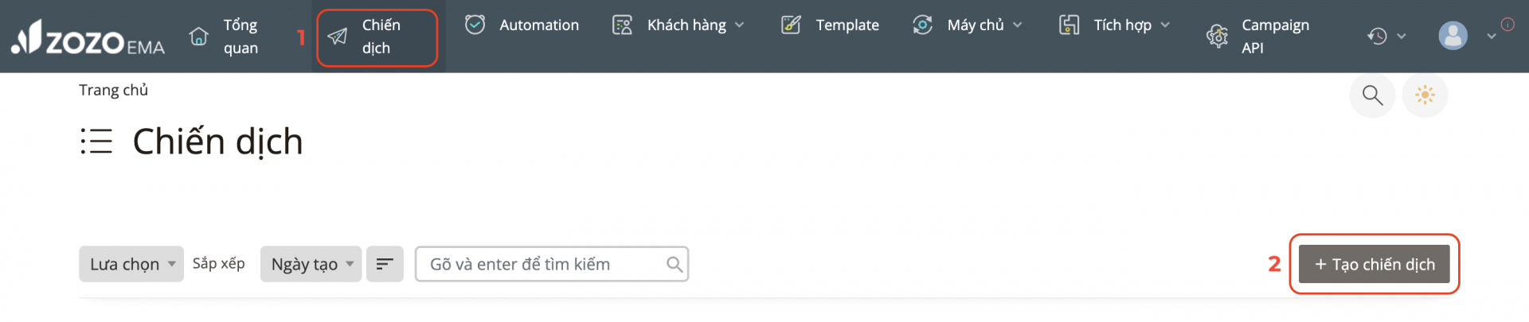The width and height of the screenshot is (1529, 322).
Task: Expand the Máy chủ dropdown menu
Action: 967,25
